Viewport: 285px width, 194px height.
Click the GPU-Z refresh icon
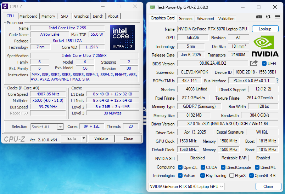coord(268,17)
